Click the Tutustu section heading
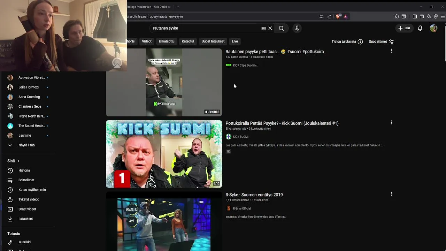 14,234
